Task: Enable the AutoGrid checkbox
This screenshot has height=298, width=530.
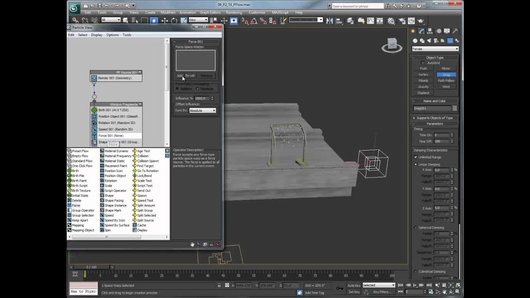Action: (x=422, y=63)
